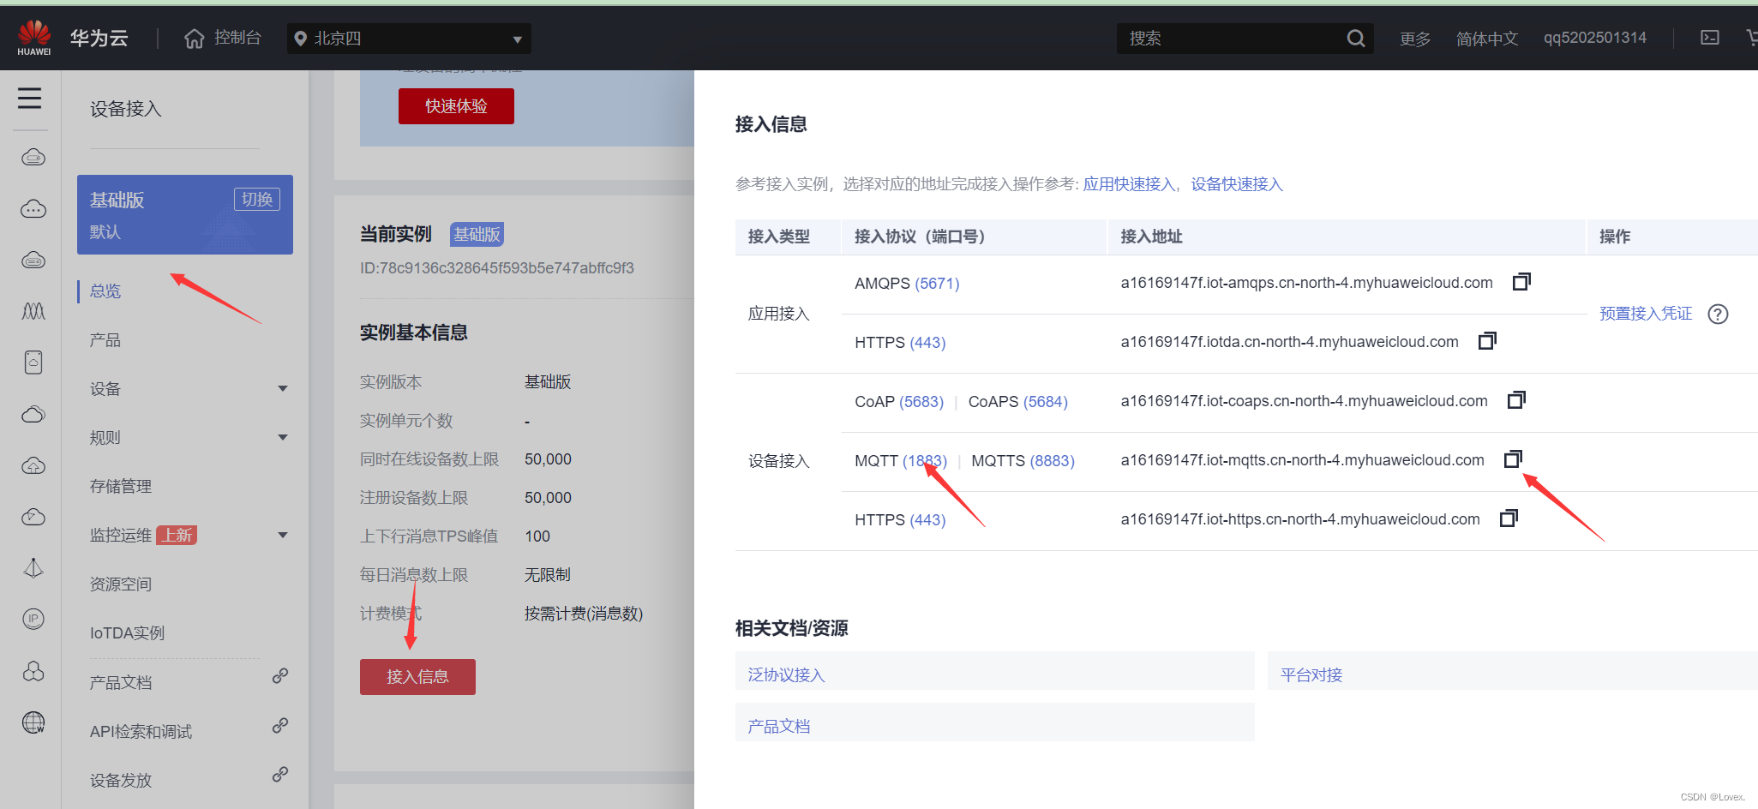Click the globe icon in left rail
1758x809 pixels.
(x=33, y=722)
